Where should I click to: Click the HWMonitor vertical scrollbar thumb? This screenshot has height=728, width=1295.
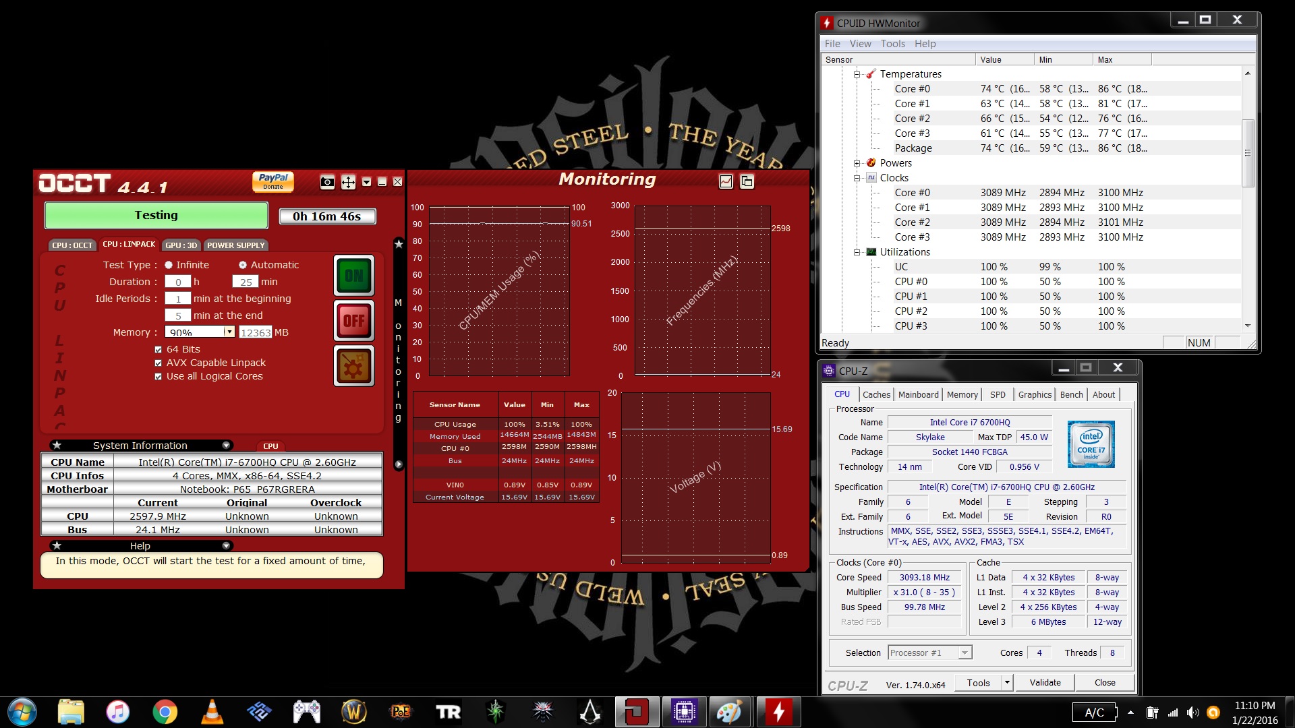click(x=1248, y=153)
